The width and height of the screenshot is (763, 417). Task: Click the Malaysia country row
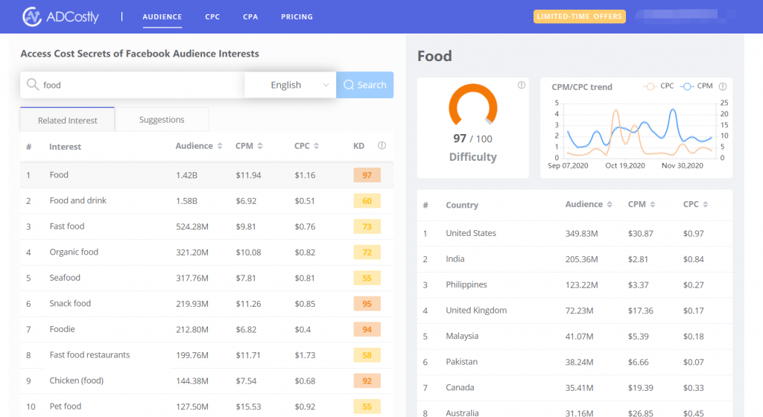point(574,337)
